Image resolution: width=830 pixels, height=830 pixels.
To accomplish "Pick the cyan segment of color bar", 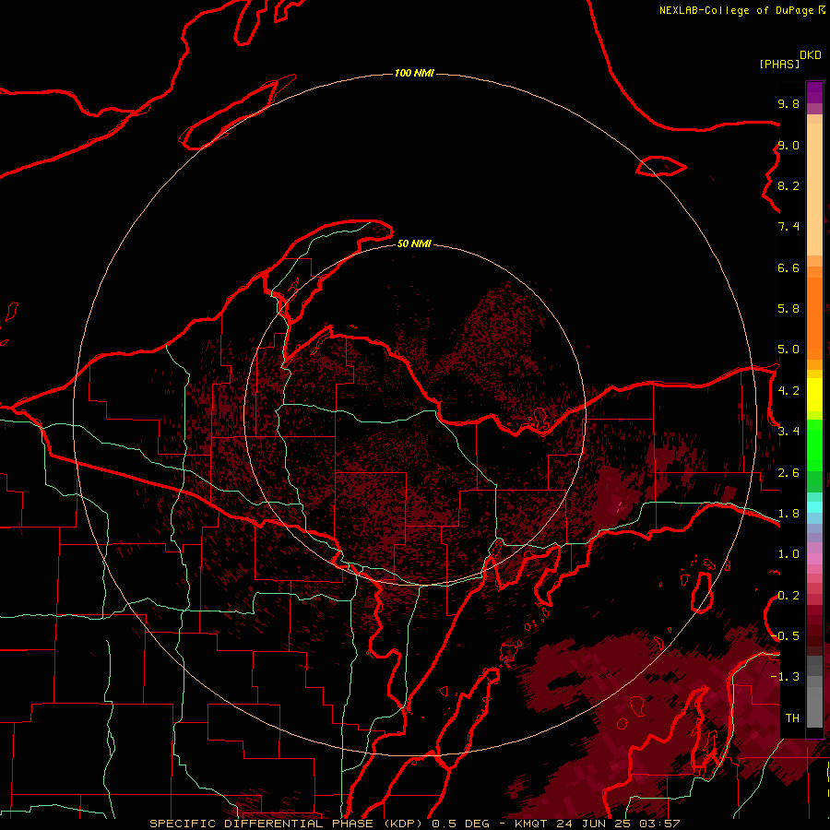I will 814,507.
